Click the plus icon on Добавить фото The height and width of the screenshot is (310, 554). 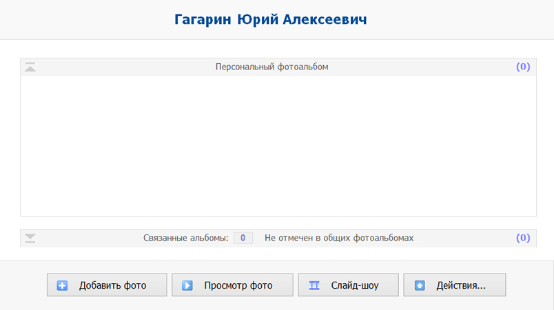(62, 285)
